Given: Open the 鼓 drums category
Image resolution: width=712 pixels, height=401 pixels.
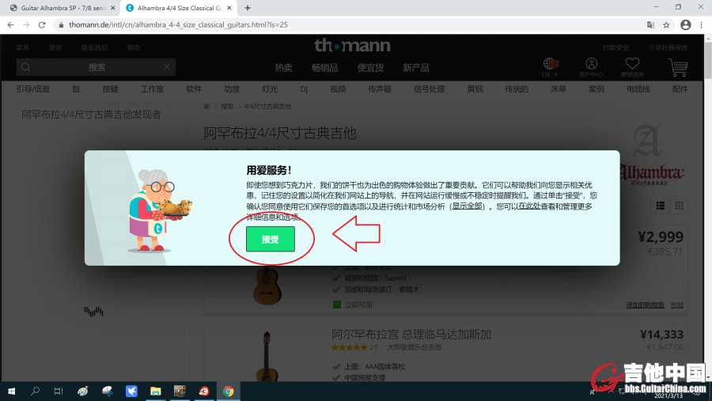Looking at the screenshot, I should pos(76,89).
